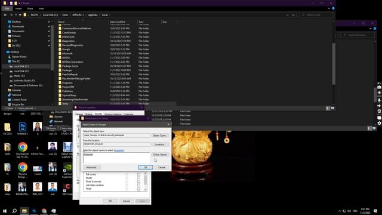Tick Deny checkbox for Full control
382x215 pixels.
click(138, 174)
